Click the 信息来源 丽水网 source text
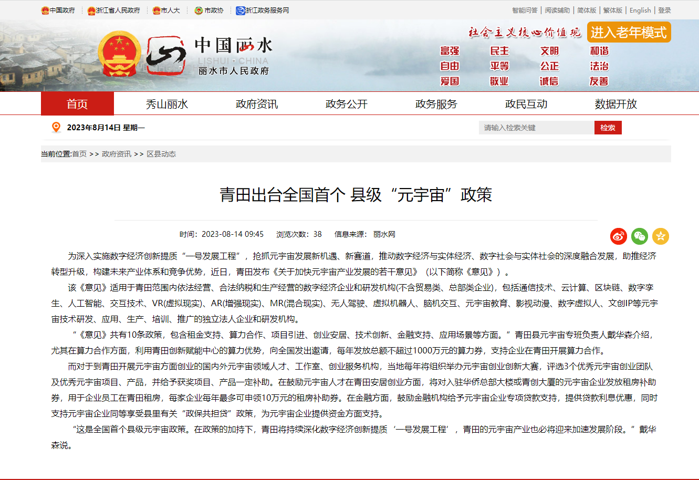Screen dimensions: 699x480 coord(365,234)
